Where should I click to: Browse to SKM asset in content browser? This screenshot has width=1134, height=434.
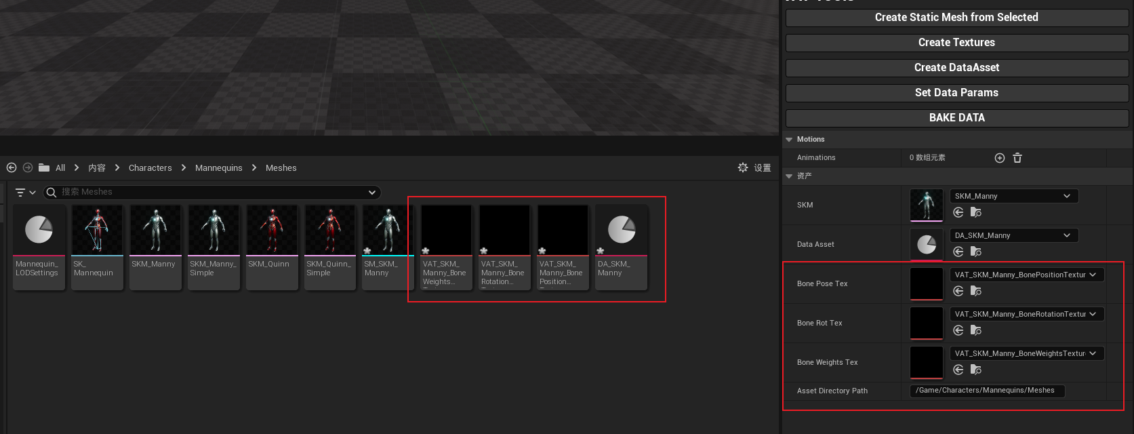click(x=976, y=212)
